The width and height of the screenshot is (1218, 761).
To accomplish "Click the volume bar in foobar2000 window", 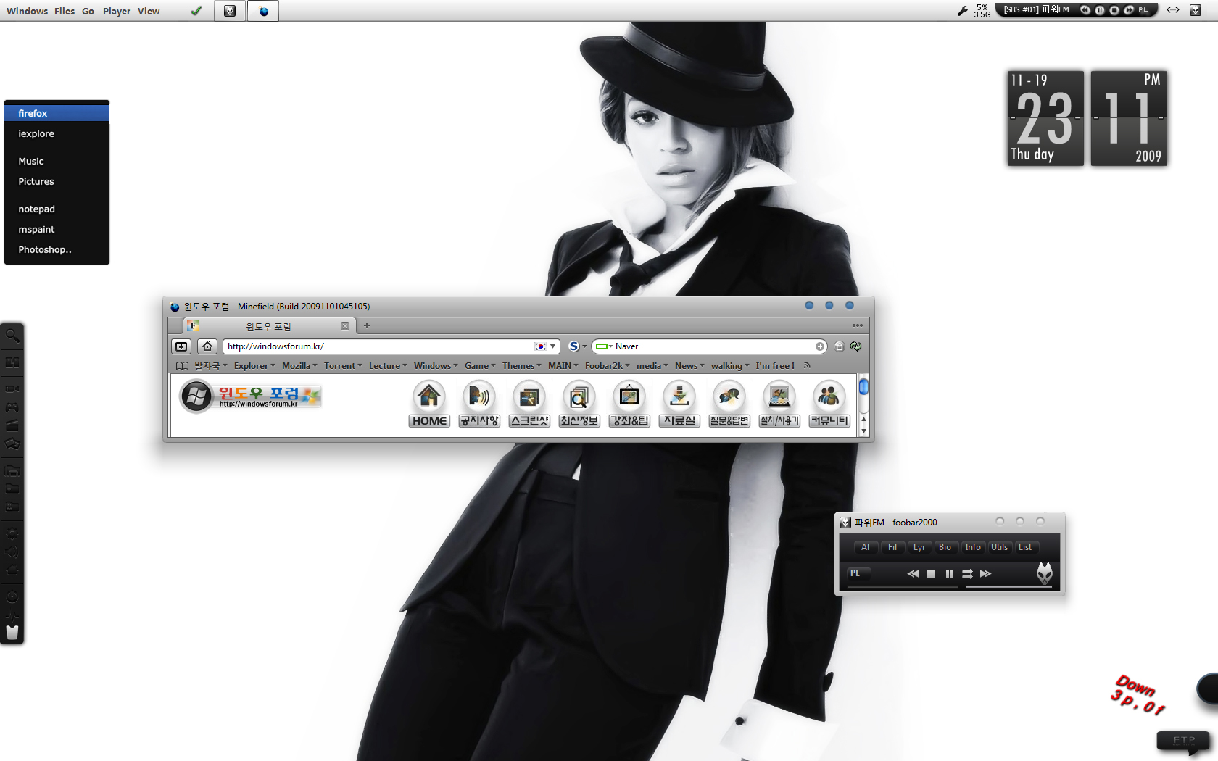I will (1008, 587).
